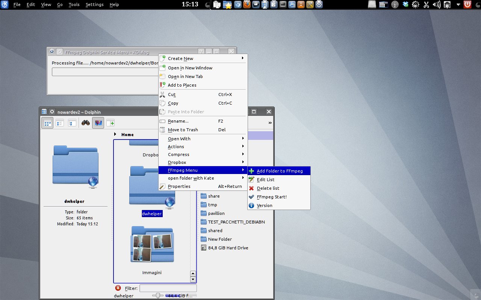Expand the arrow before Home breadcrumb
Image resolution: width=481 pixels, height=300 pixels.
point(115,134)
